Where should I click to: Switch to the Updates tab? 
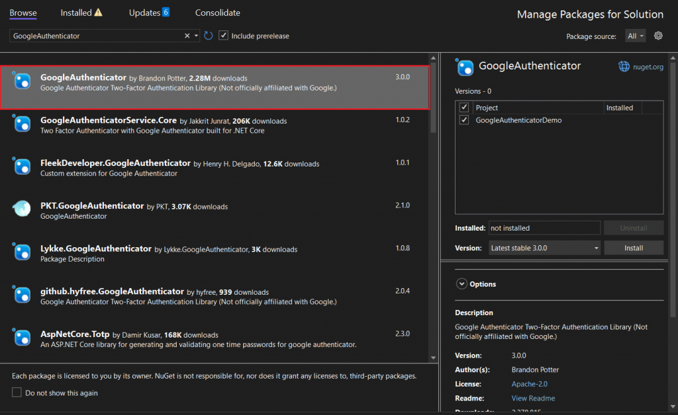click(149, 13)
